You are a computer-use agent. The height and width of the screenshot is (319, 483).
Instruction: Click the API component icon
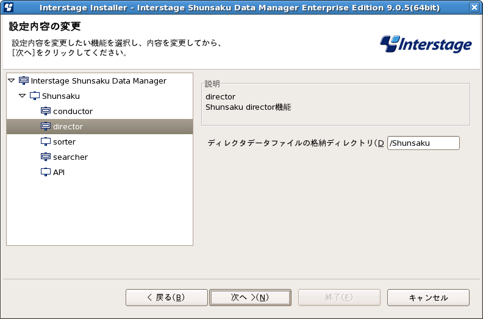[x=46, y=172]
